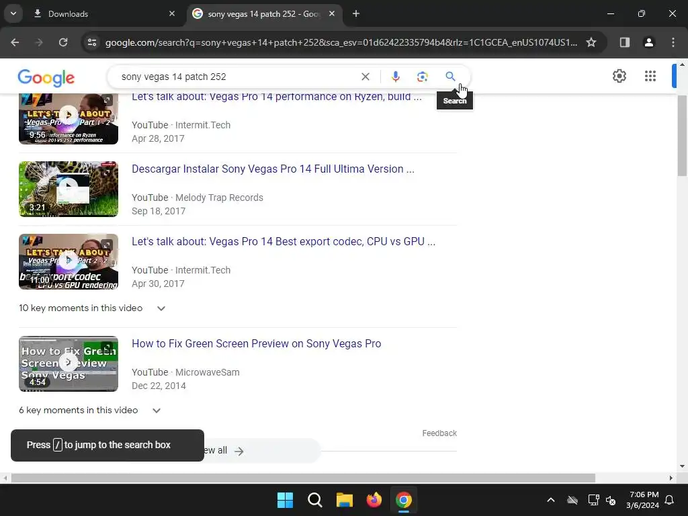Click the network display tray icon

(x=593, y=500)
